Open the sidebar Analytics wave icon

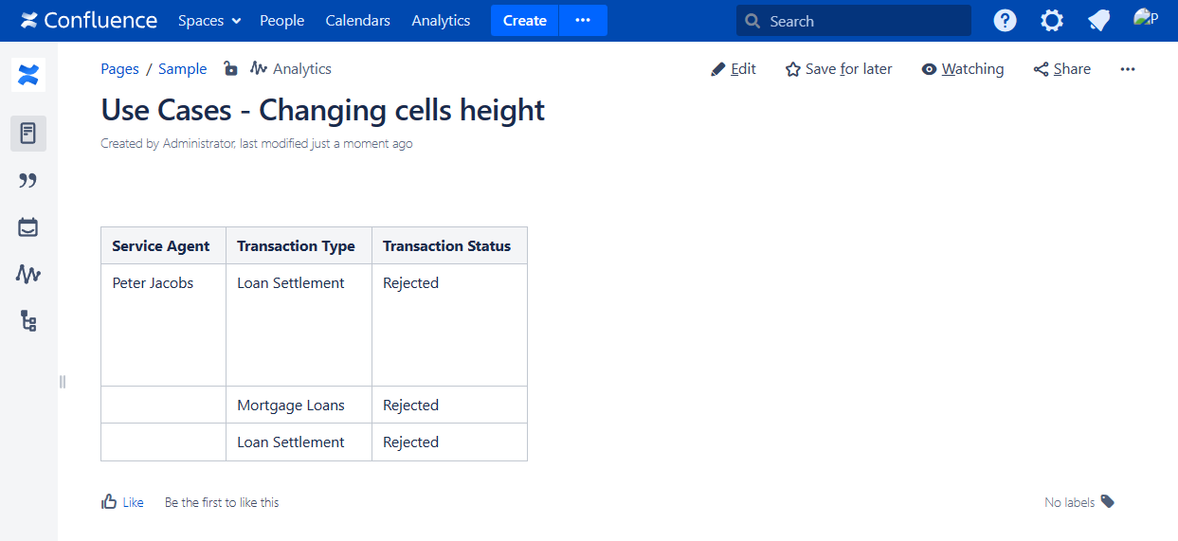pos(28,275)
